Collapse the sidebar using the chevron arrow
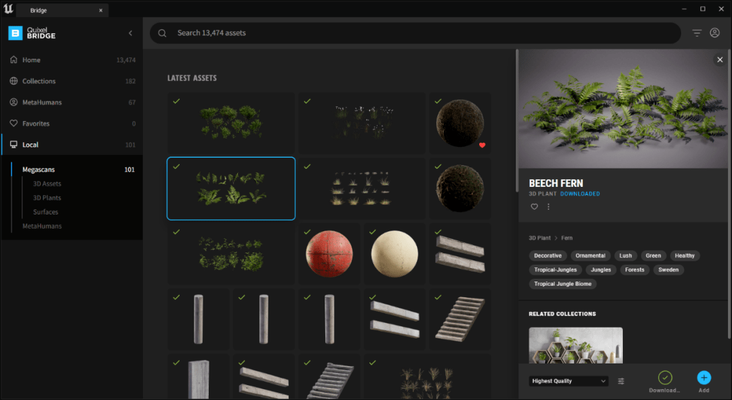Viewport: 732px width, 400px height. pyautogui.click(x=130, y=32)
